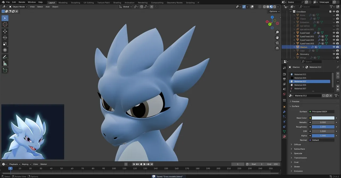Open the Physics properties tab
341x178 pixels.
tap(284, 122)
